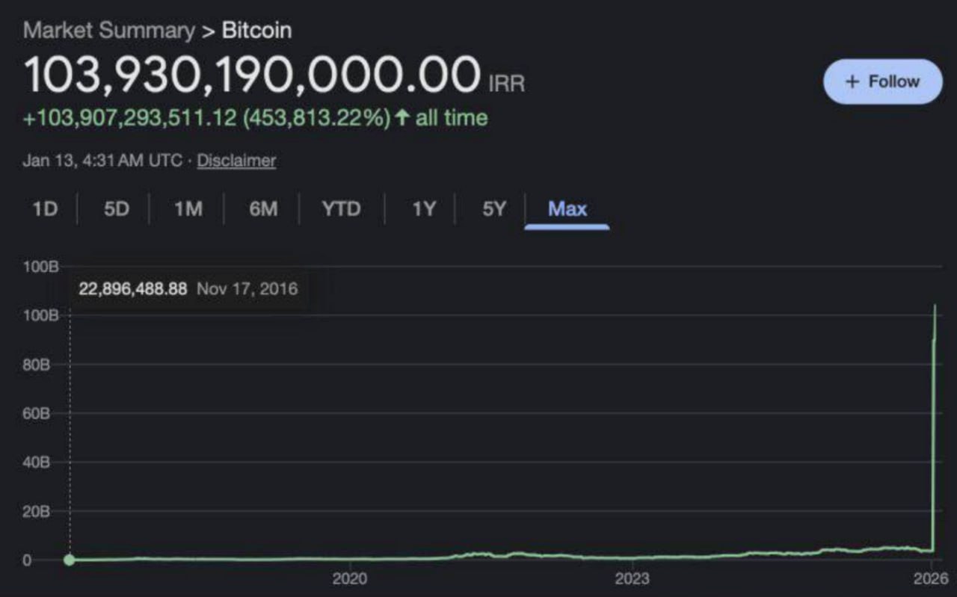This screenshot has width=957, height=597.
Task: Click the IRR currency label
Action: [507, 84]
